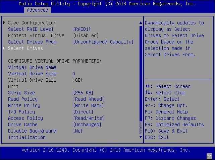
Task: Change the [Unchanged] drive cache value
Action: coord(87,125)
